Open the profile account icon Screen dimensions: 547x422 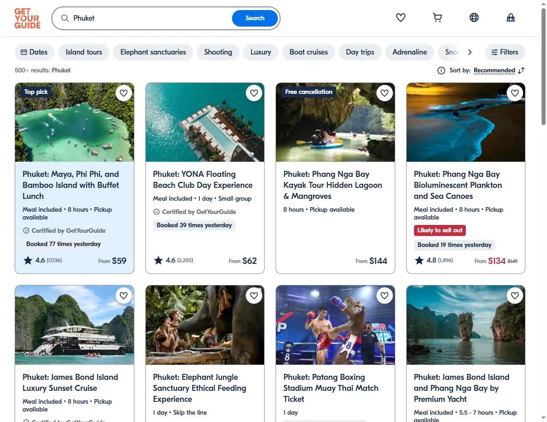510,17
